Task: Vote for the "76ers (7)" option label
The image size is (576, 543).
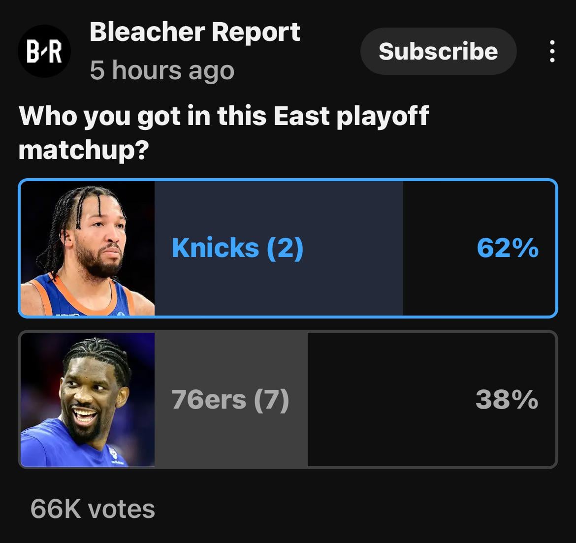Action: click(x=230, y=399)
